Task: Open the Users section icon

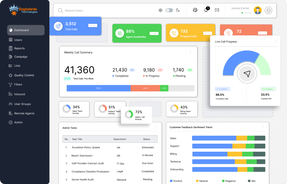Action: 11,40
